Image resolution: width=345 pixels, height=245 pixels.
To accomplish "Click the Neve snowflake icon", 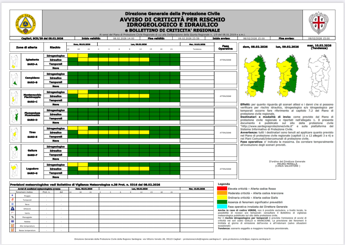I will pos(12,204).
